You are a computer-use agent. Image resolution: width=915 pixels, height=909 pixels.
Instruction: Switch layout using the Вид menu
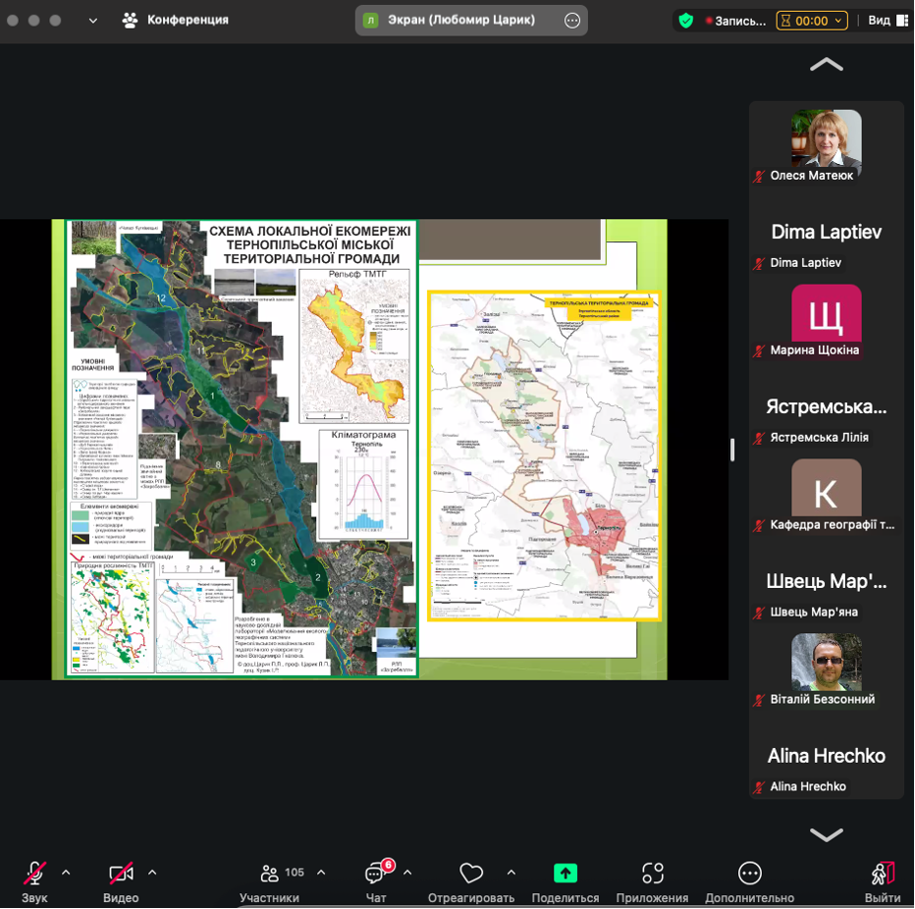pos(888,21)
